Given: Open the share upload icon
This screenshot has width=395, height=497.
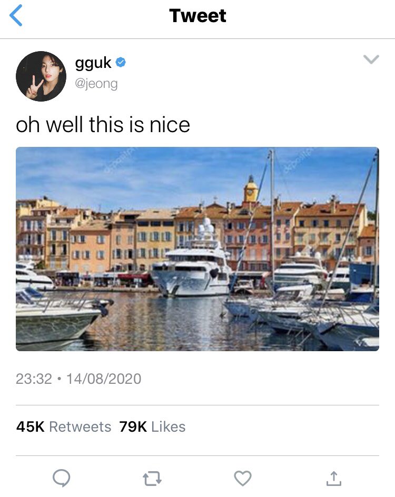Looking at the screenshot, I should pos(334,478).
